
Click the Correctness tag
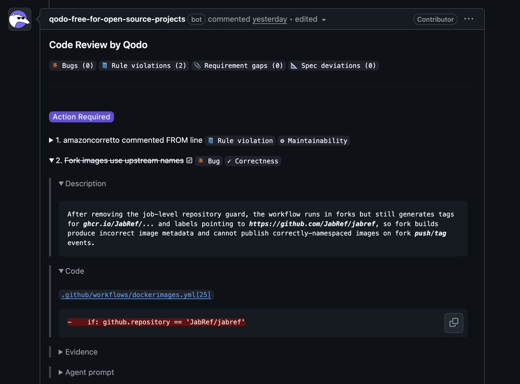[253, 161]
